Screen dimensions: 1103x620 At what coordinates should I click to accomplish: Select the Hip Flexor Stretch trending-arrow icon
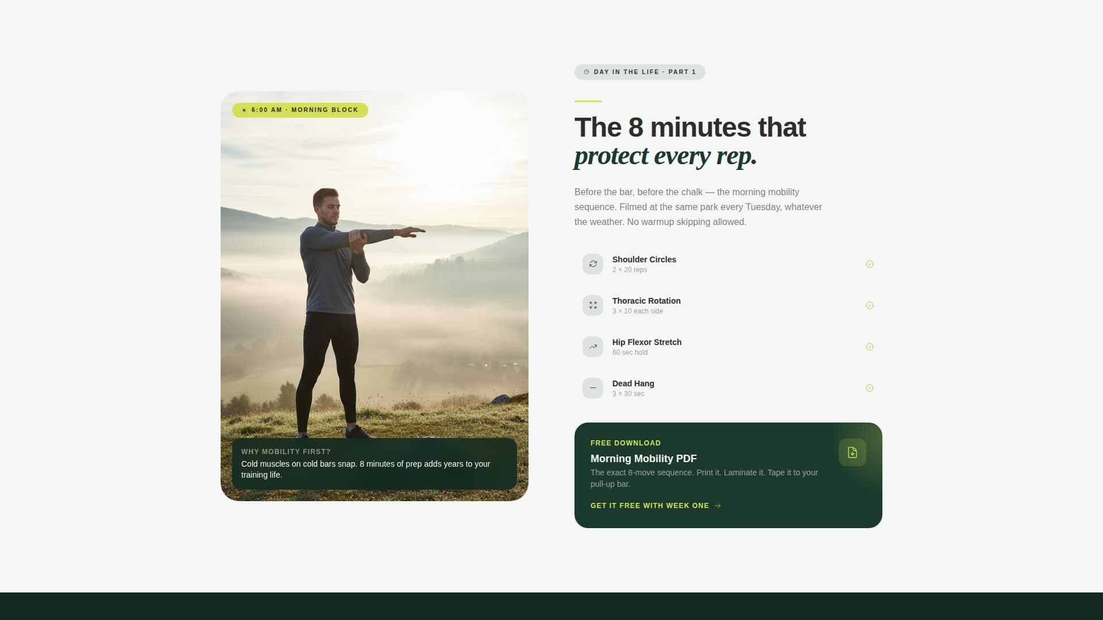click(x=592, y=347)
